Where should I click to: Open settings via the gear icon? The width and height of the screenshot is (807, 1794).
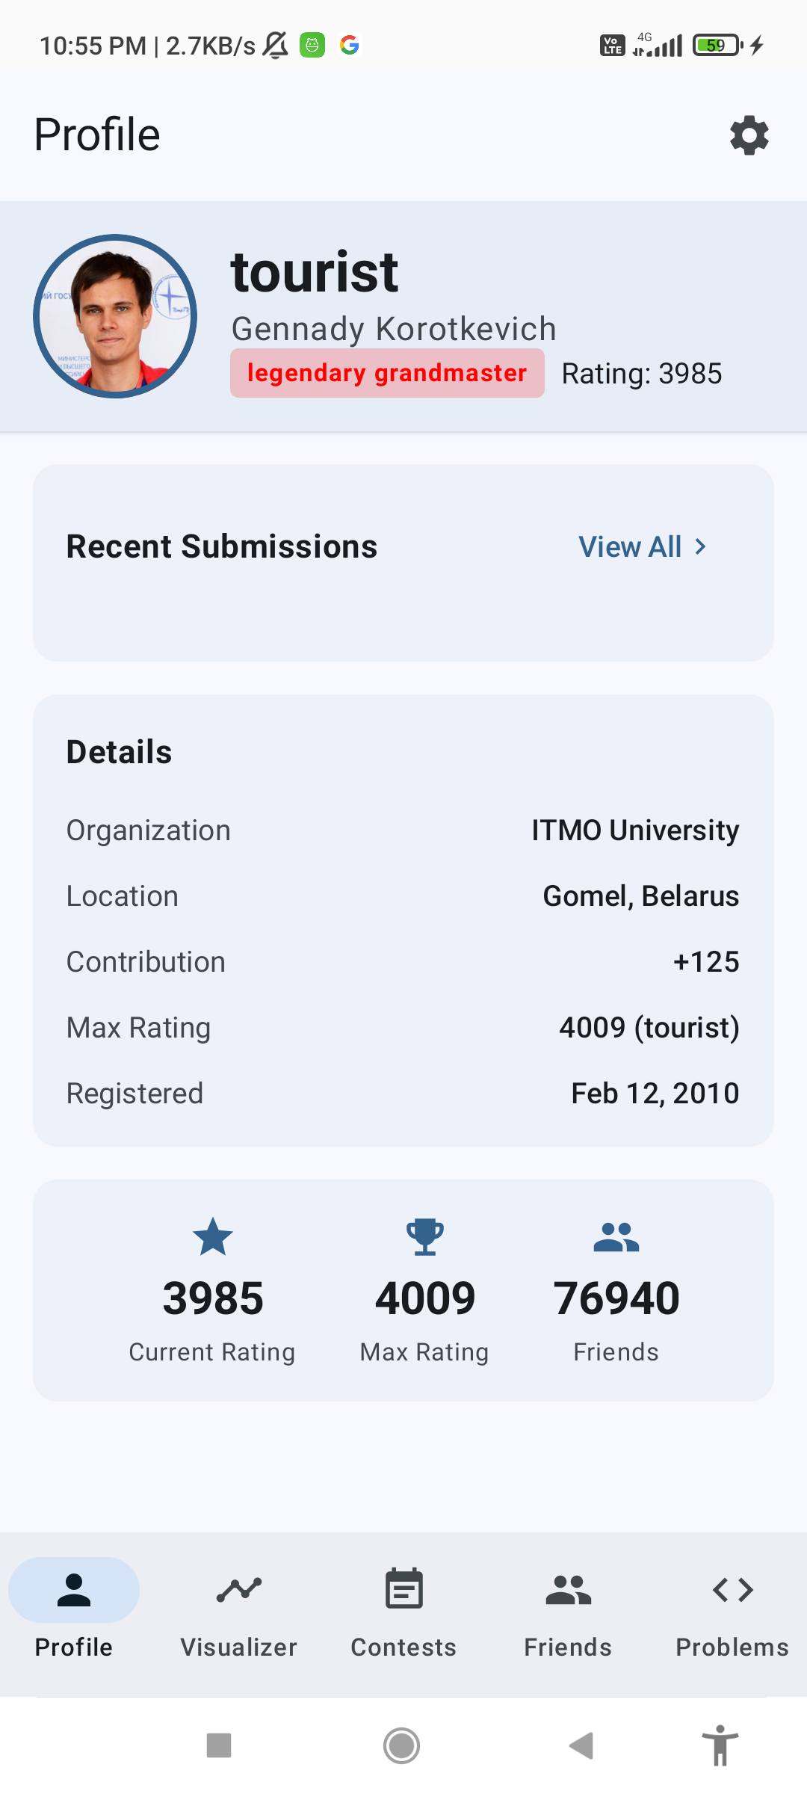click(x=749, y=135)
